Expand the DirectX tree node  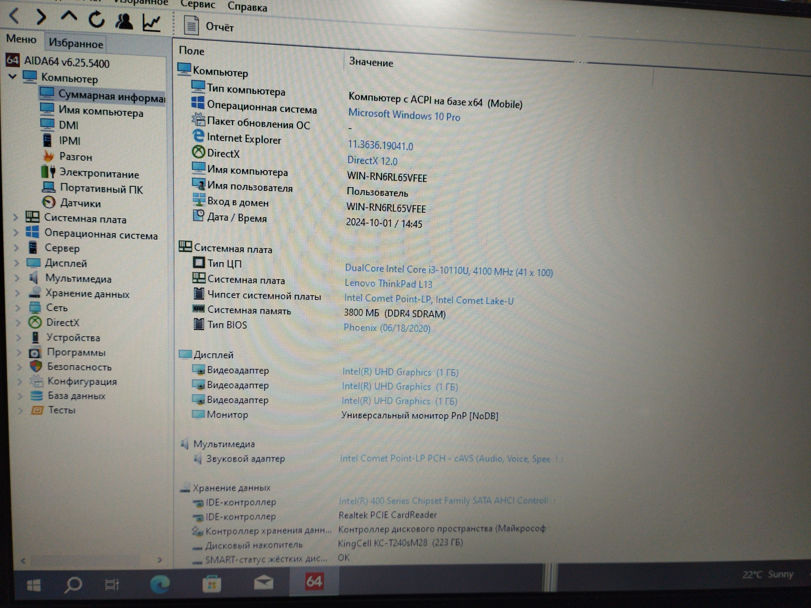[18, 323]
